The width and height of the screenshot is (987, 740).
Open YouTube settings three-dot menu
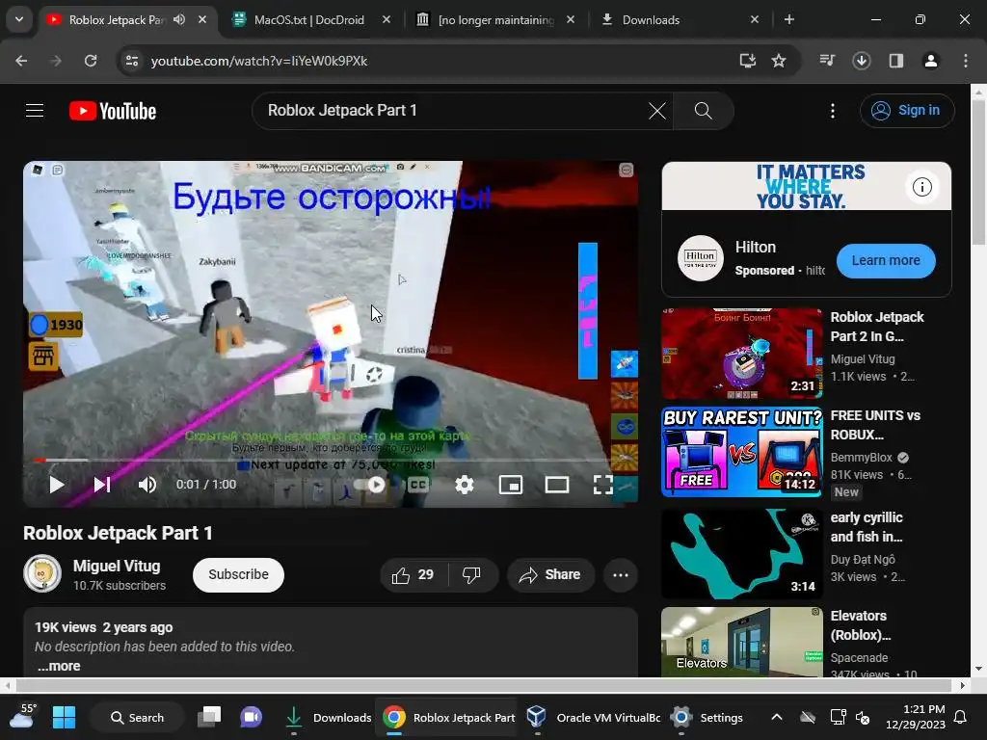[x=832, y=112]
